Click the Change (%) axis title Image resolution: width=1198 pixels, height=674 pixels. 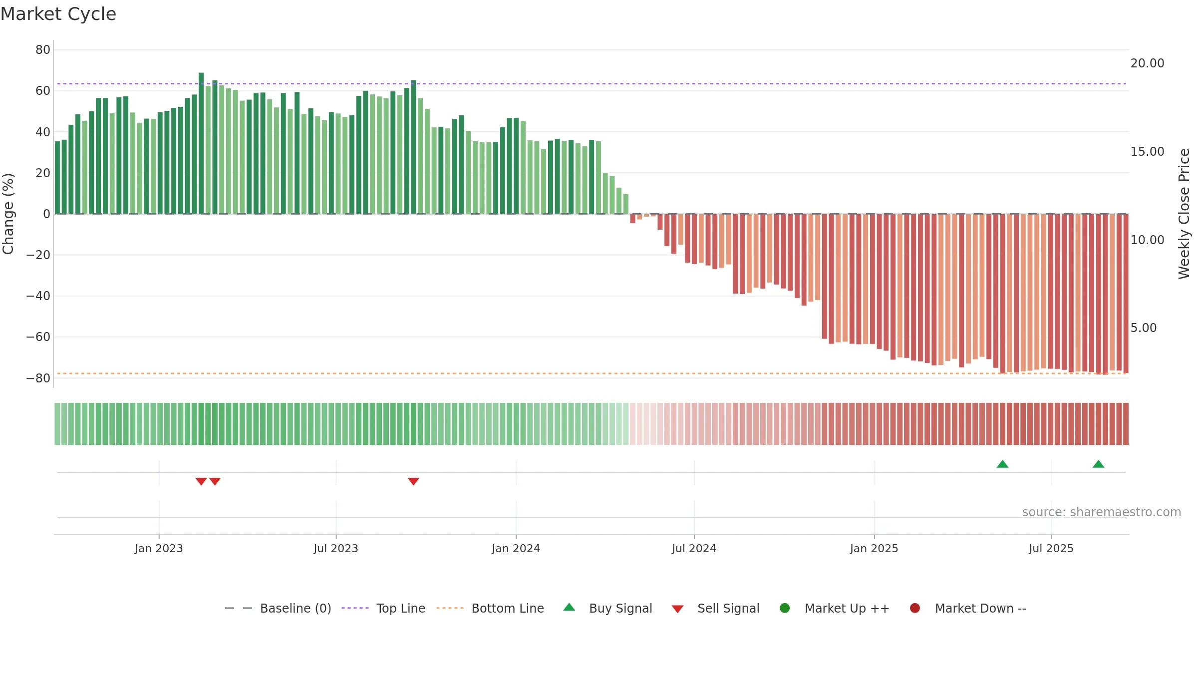click(x=8, y=214)
